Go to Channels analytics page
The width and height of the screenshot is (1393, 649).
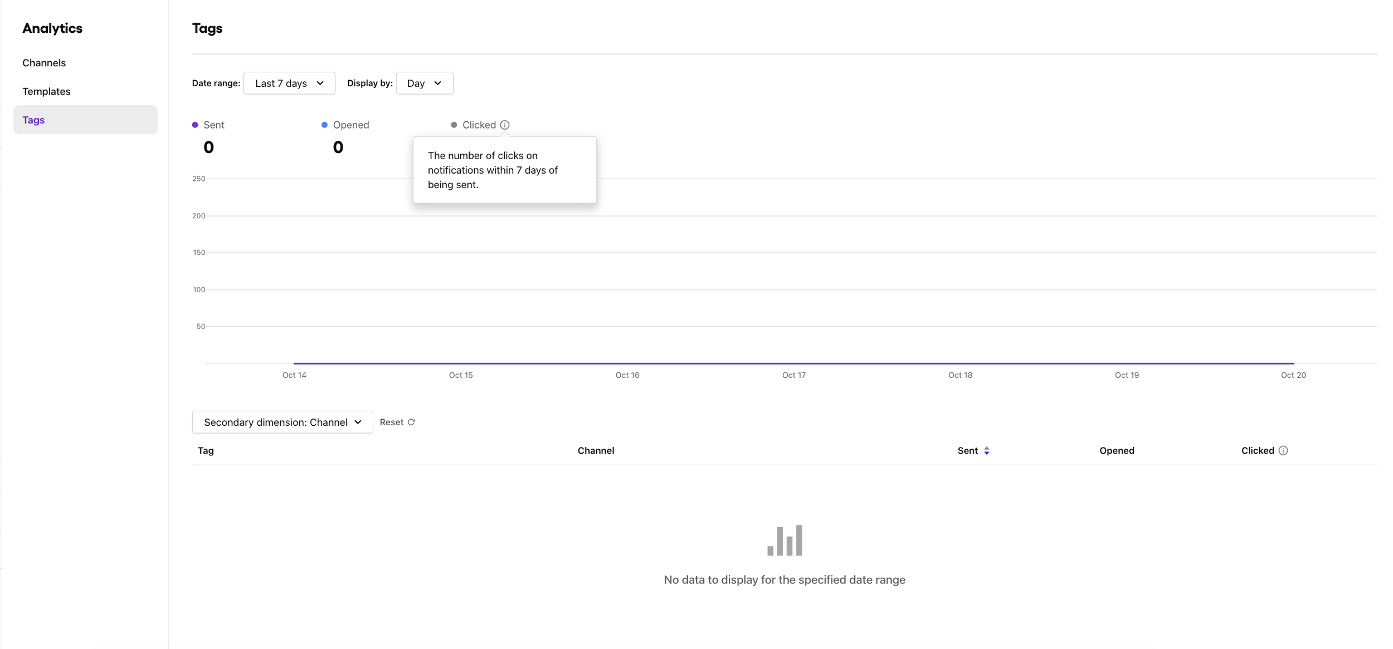coord(44,63)
